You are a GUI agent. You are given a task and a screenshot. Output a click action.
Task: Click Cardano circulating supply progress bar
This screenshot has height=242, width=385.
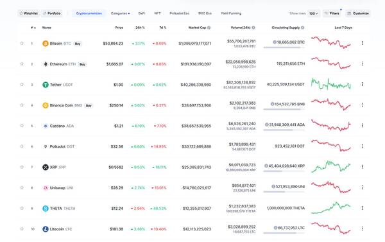[x=284, y=130]
